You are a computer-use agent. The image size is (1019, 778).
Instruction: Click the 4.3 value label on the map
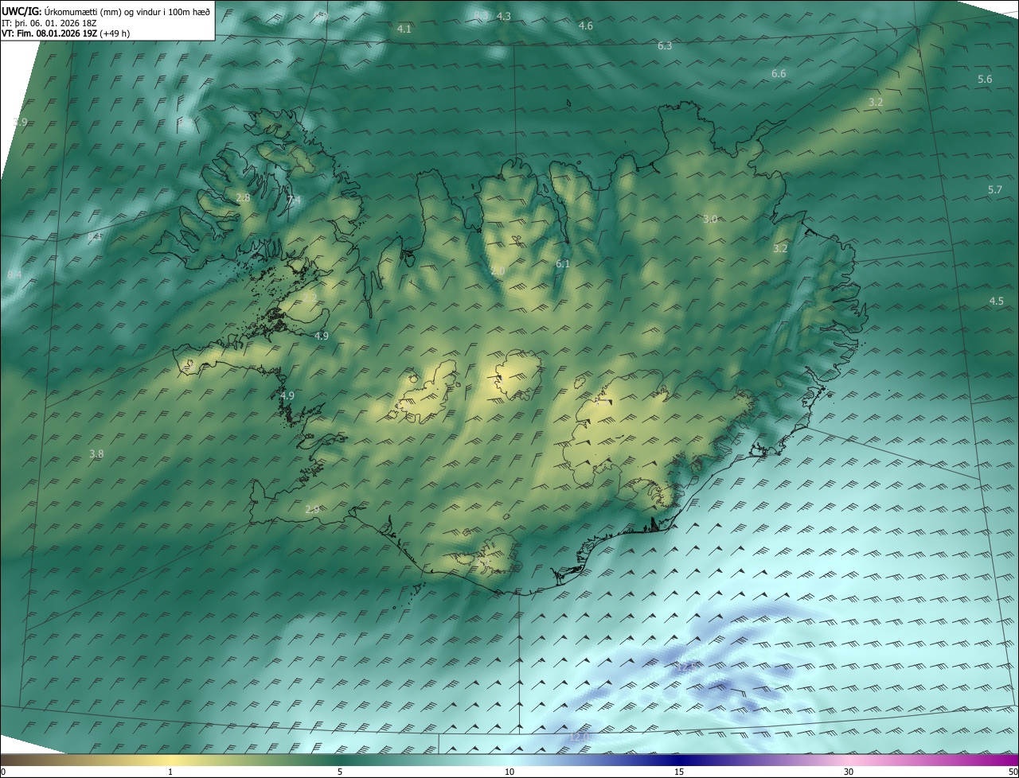coord(504,16)
